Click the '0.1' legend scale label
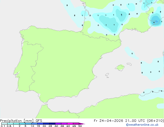The height and width of the screenshot is (127, 164). tap(3, 126)
